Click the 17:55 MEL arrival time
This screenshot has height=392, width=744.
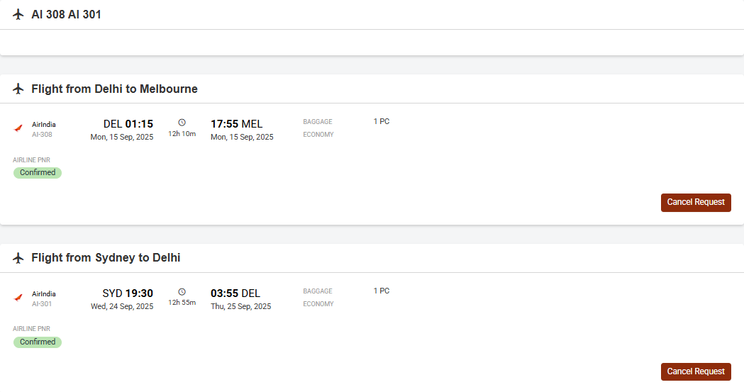(236, 124)
